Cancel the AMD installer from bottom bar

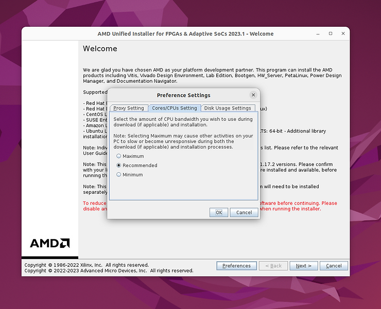334,266
